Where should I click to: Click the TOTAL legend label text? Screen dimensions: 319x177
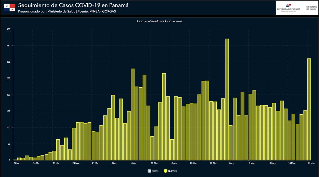click(x=155, y=171)
